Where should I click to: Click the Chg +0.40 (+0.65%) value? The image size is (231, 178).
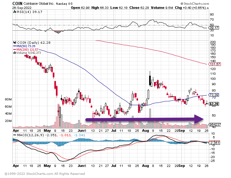tap(190, 8)
